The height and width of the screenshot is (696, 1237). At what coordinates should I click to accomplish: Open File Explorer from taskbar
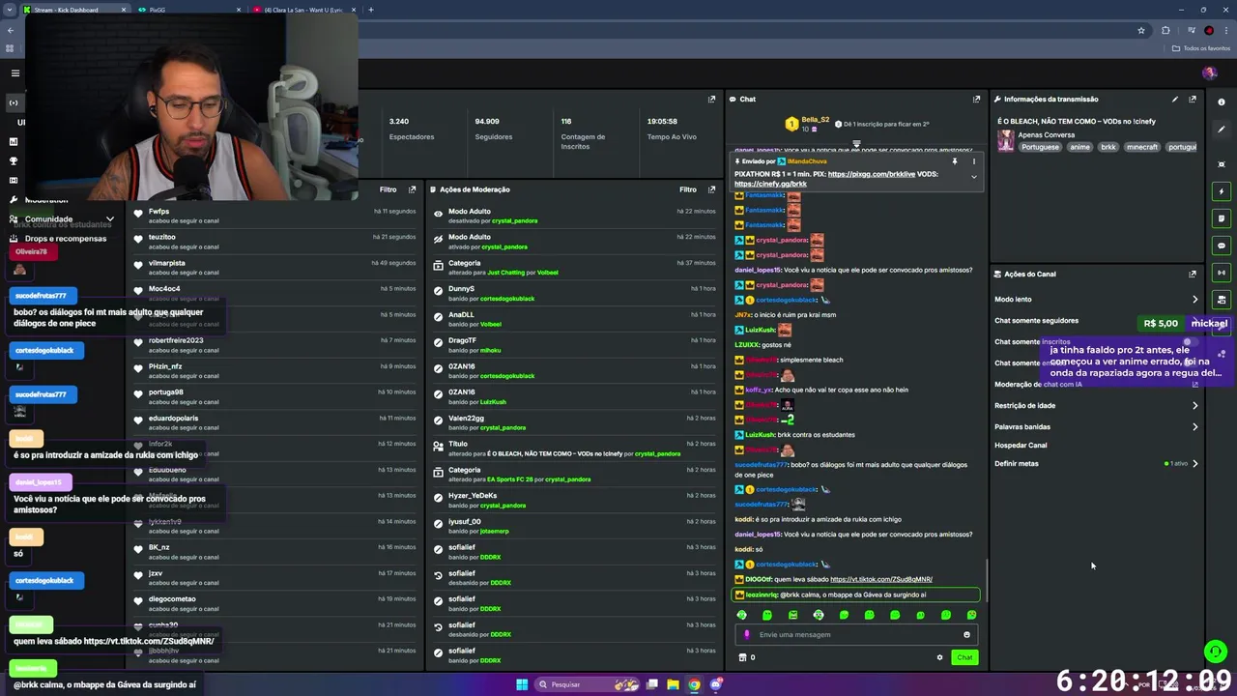(673, 684)
